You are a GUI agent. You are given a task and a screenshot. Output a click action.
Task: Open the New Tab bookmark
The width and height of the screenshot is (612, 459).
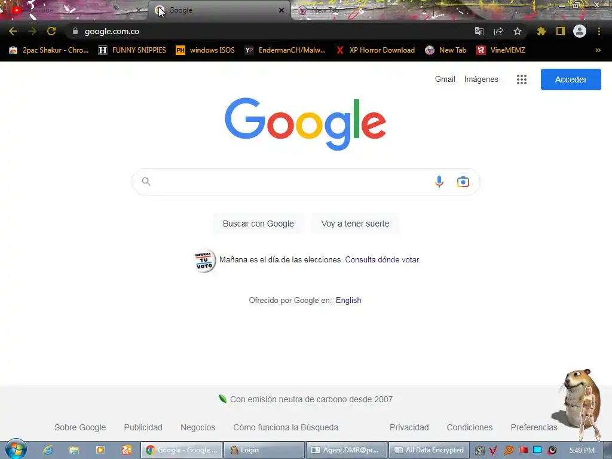(x=446, y=50)
